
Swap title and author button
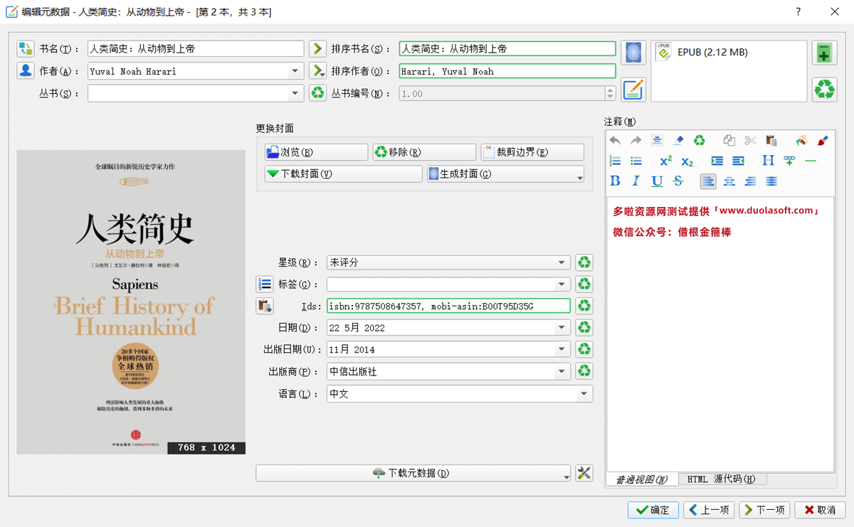click(x=26, y=49)
